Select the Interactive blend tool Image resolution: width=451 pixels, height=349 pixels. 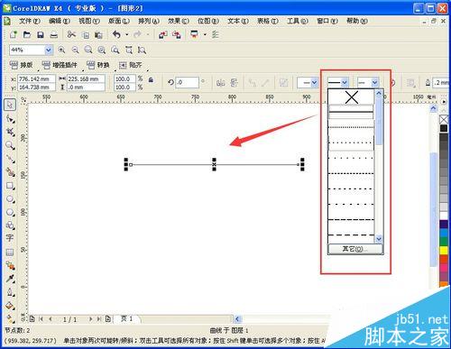click(10, 266)
